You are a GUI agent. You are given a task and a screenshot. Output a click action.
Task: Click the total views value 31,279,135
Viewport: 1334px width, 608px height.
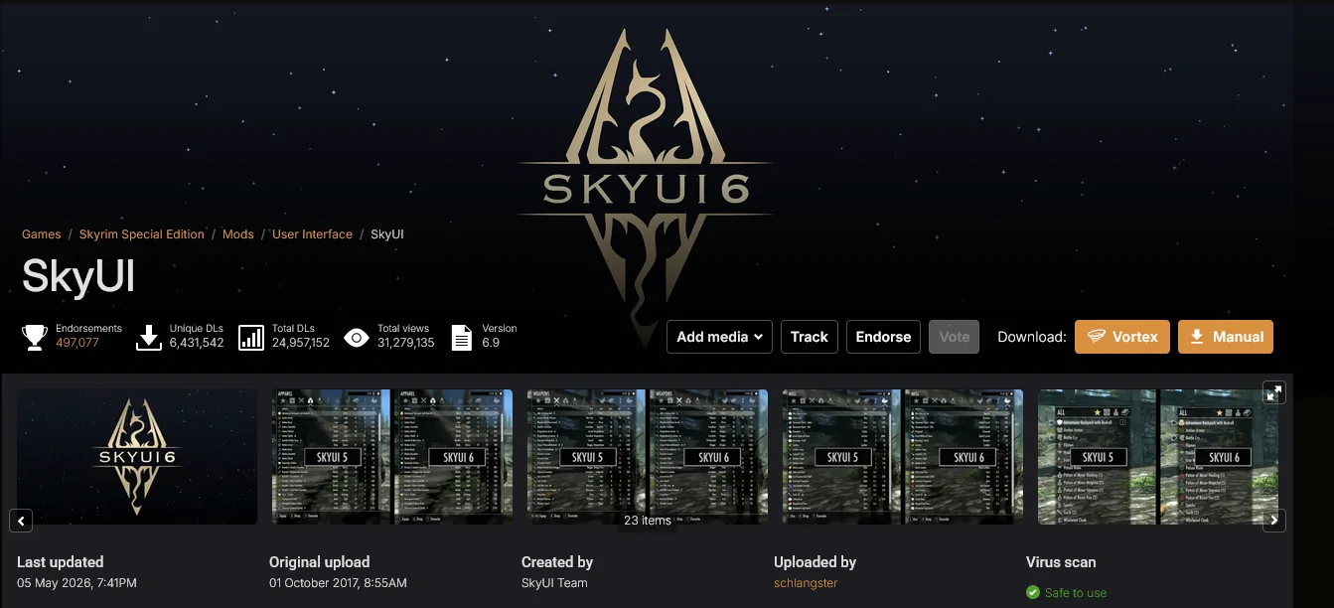[406, 343]
